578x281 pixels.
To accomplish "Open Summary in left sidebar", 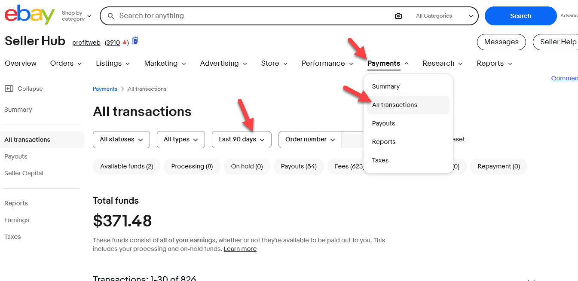I will point(18,110).
